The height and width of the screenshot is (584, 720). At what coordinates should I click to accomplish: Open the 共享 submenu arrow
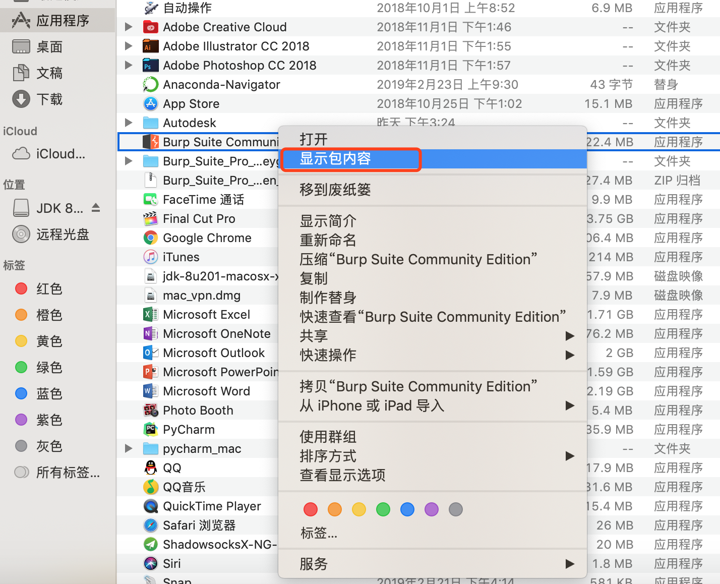coord(570,336)
